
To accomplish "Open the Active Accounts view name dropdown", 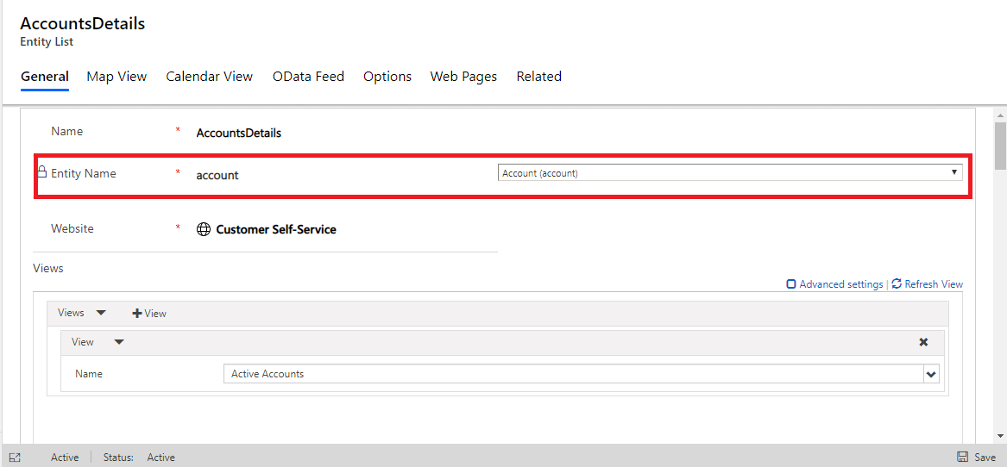I will [930, 374].
